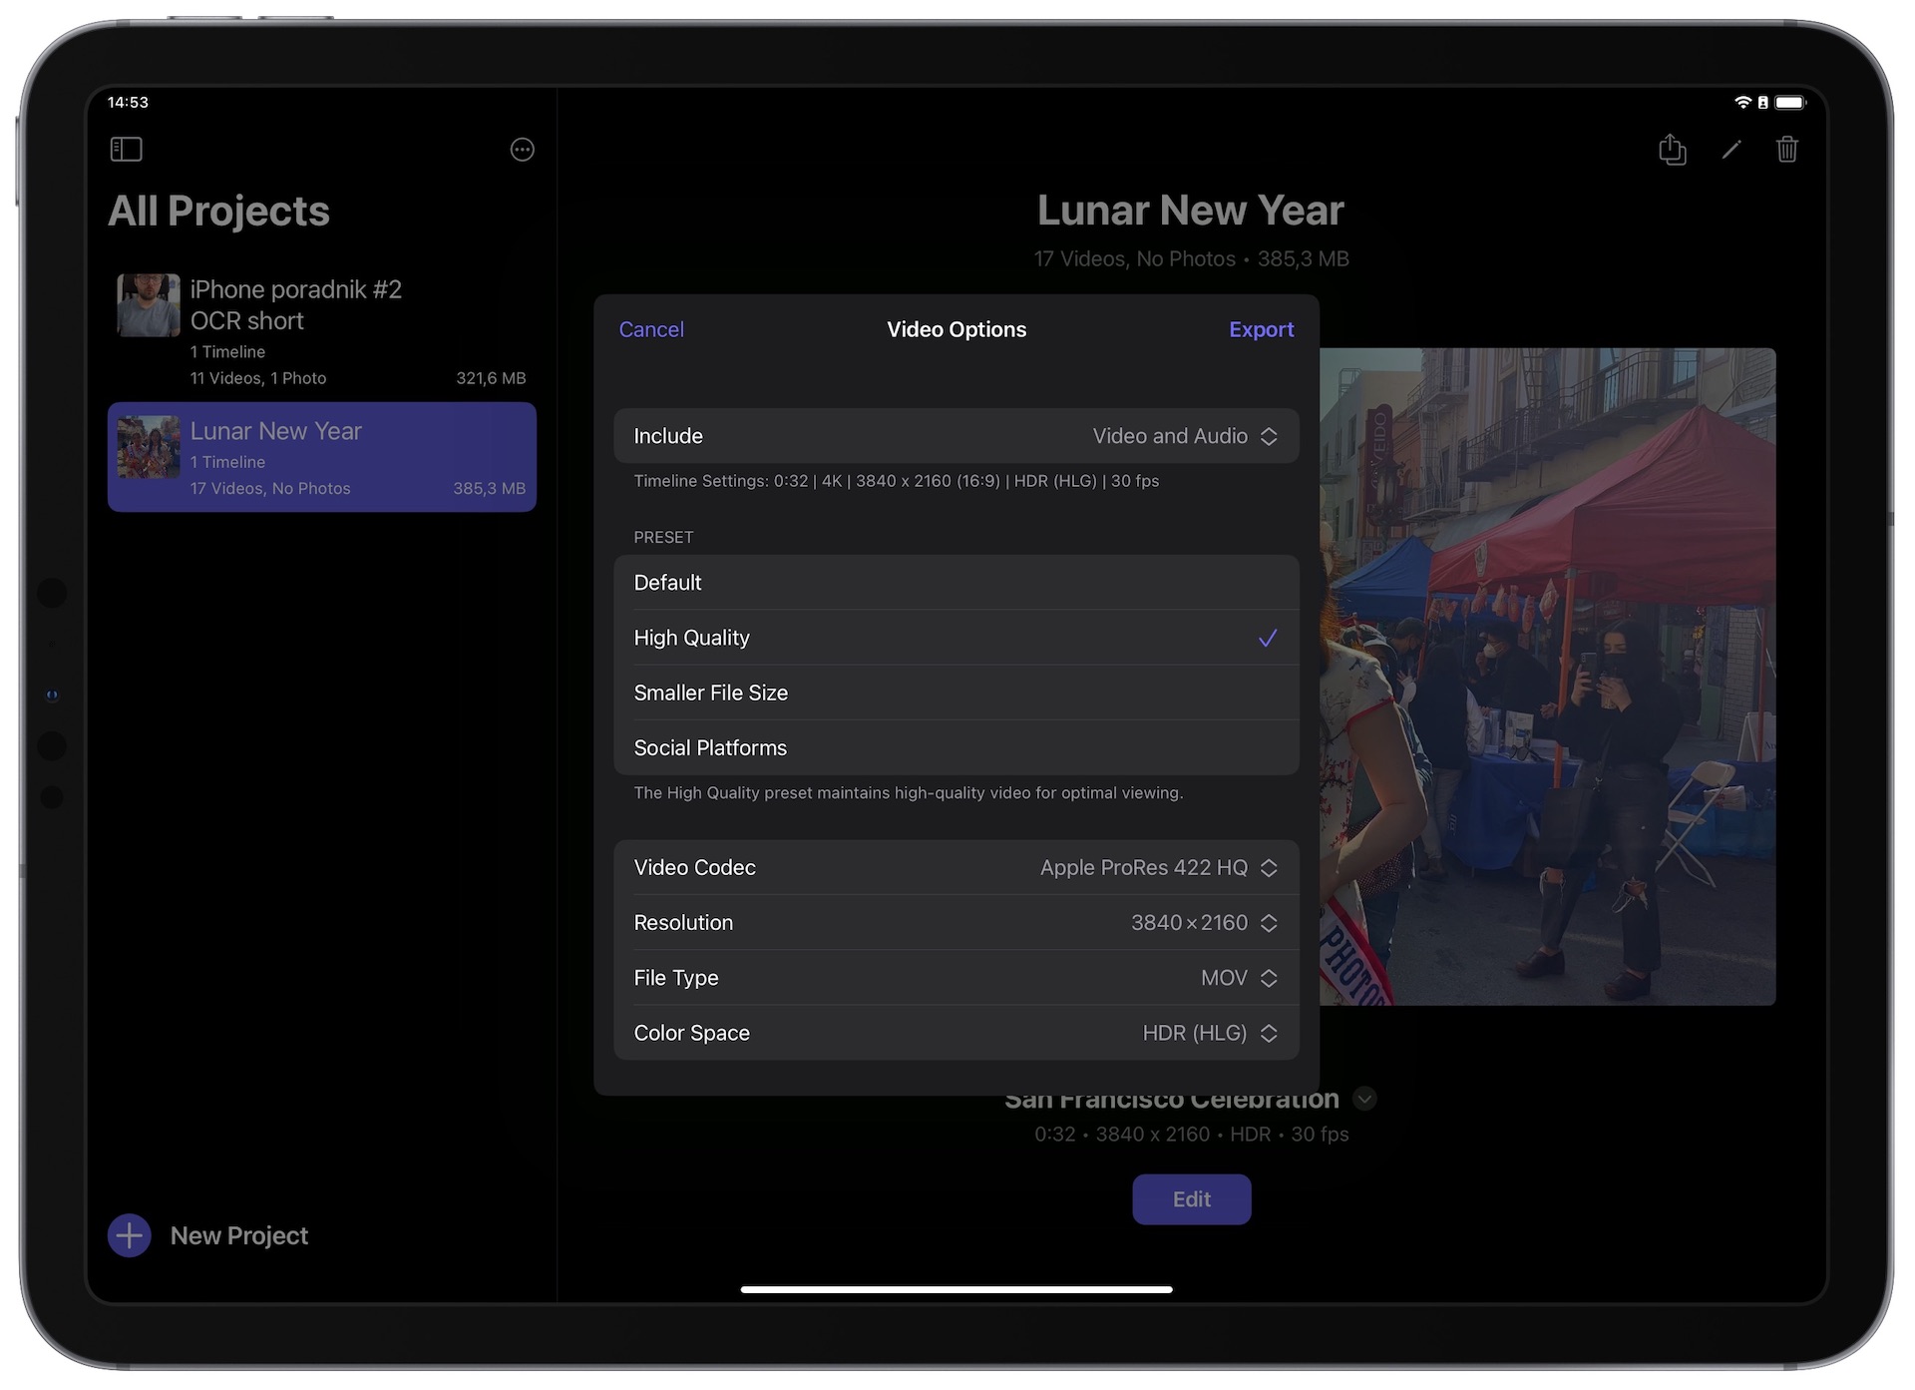Select the Lunar New Year project row

tap(321, 457)
